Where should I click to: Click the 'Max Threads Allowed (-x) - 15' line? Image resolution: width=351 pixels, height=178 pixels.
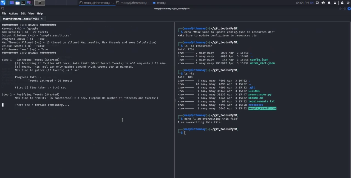(79, 42)
